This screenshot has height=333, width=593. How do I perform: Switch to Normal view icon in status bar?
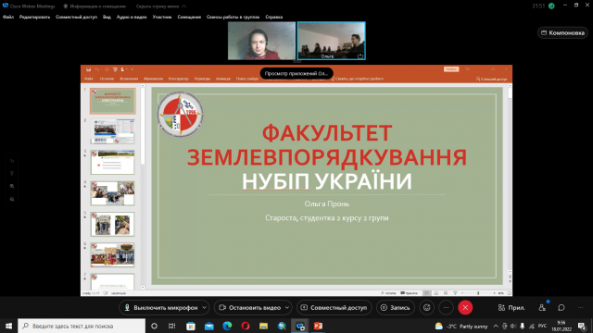(x=427, y=293)
